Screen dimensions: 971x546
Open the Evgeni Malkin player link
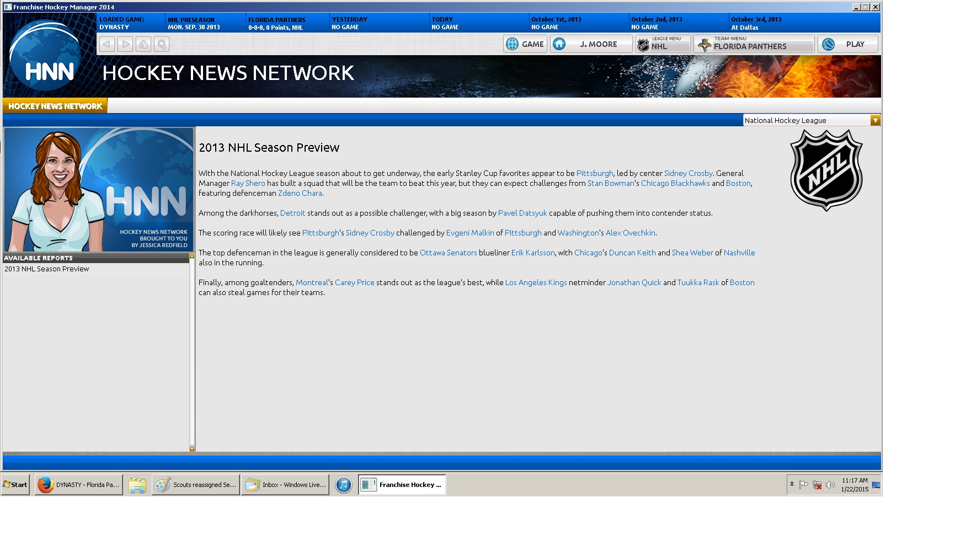[x=470, y=233]
